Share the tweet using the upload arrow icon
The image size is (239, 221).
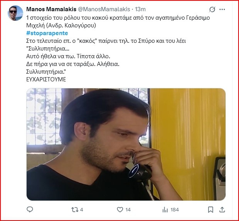click(x=222, y=209)
